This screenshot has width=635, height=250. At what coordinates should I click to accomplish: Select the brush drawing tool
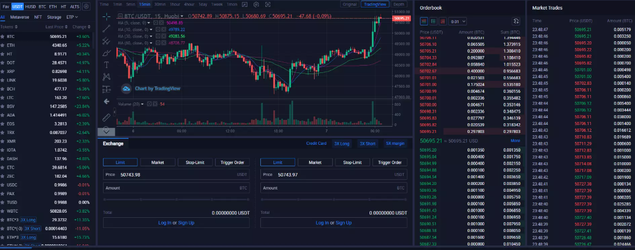[106, 53]
